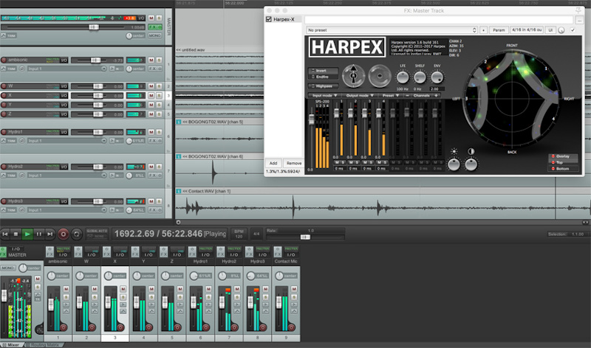Open Hydro3 track Input 1 dropdown
The image size is (591, 348).
(67, 210)
